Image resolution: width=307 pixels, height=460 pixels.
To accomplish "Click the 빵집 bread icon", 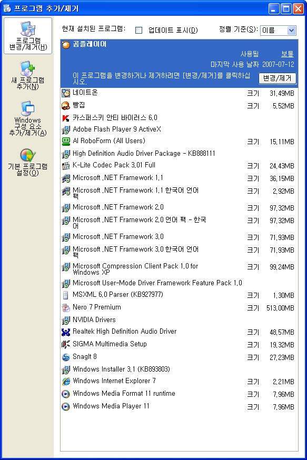I will (x=66, y=106).
